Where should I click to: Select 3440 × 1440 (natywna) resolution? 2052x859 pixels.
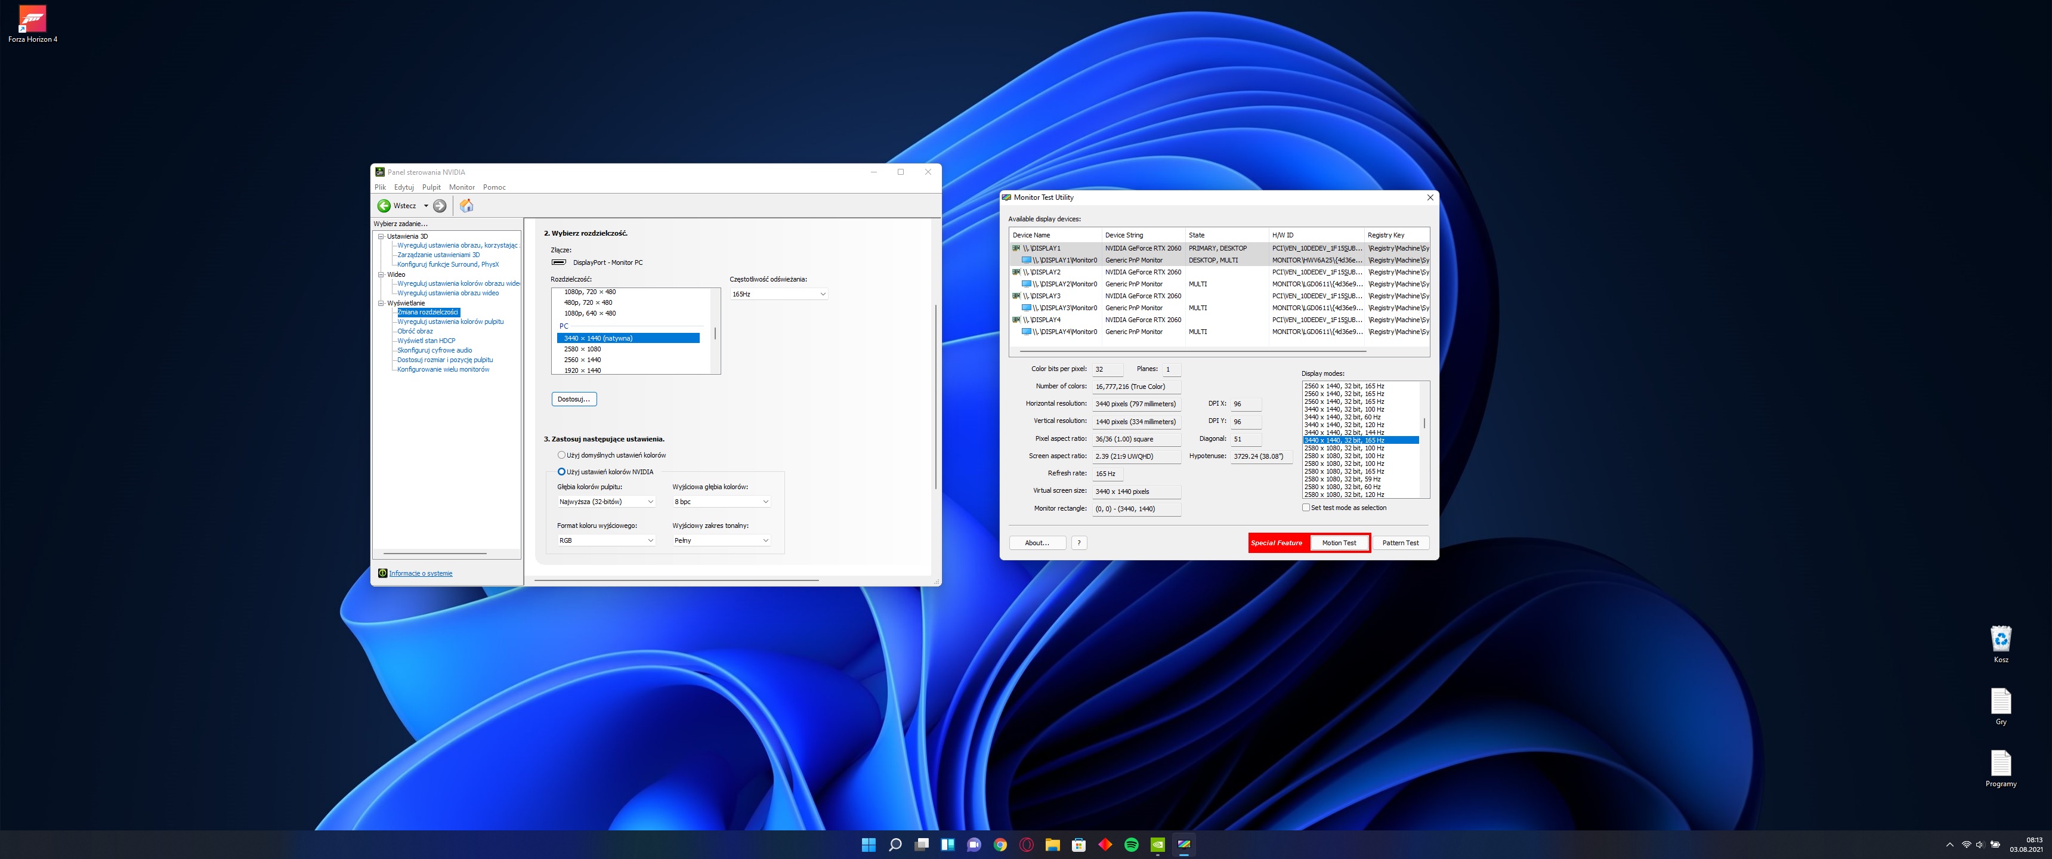coord(628,338)
